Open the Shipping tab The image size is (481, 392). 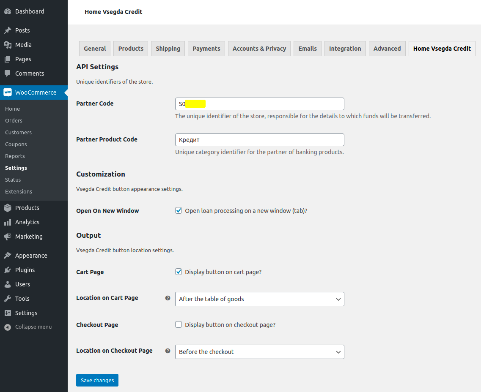pos(168,49)
